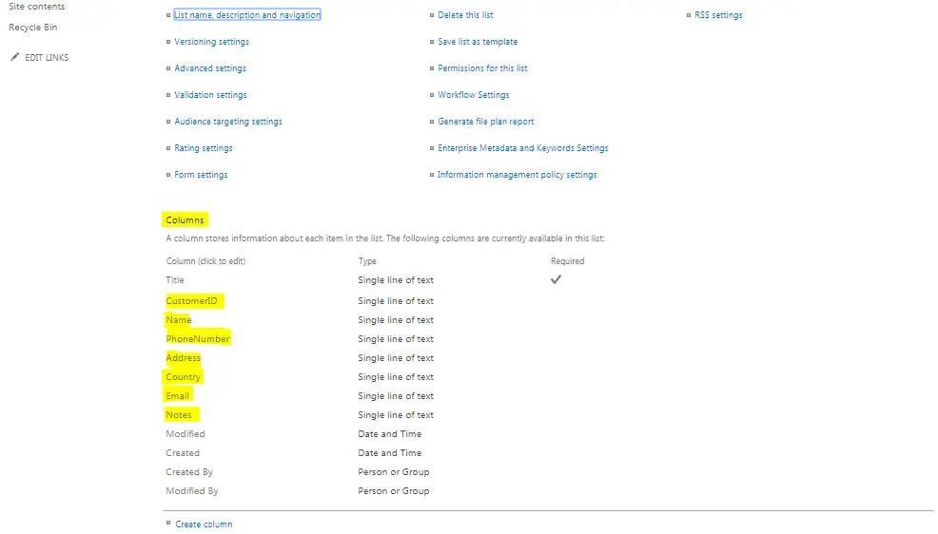The width and height of the screenshot is (938, 534).
Task: Edit the Email column
Action: click(177, 396)
